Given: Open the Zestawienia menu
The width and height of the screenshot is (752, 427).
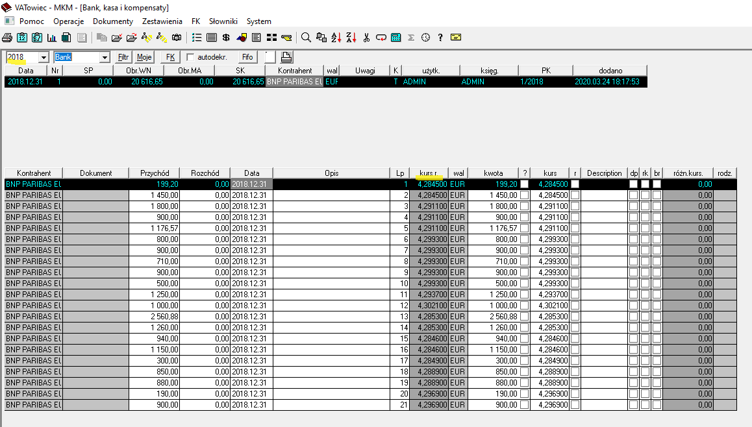Looking at the screenshot, I should [x=163, y=21].
